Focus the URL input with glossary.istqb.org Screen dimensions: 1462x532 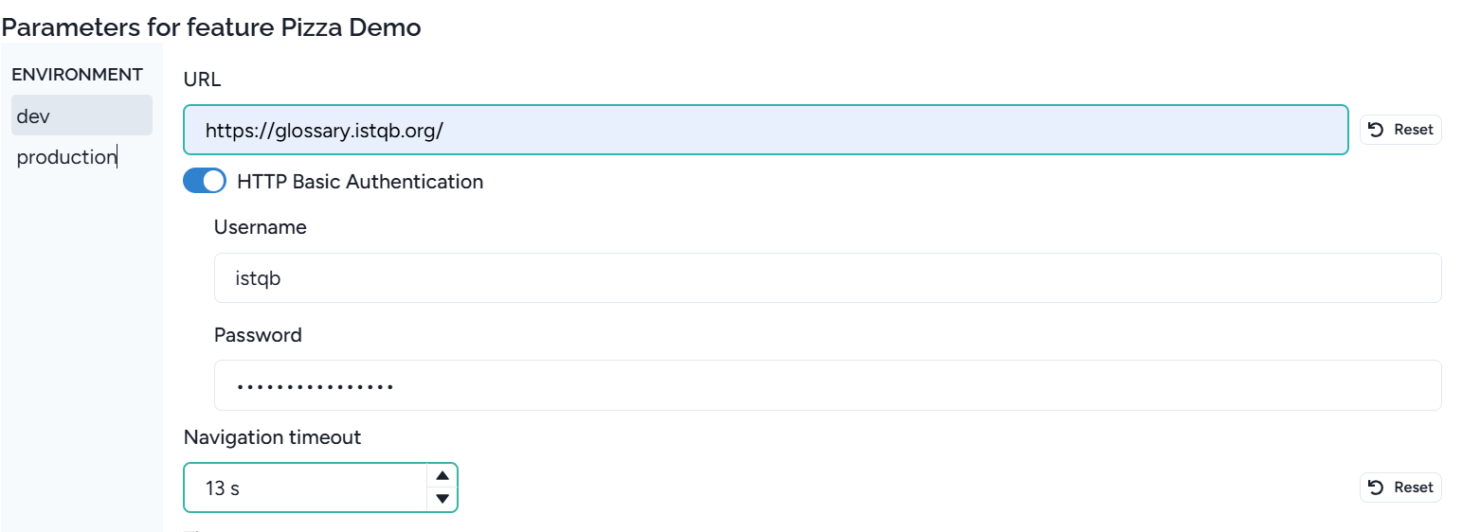(x=766, y=130)
